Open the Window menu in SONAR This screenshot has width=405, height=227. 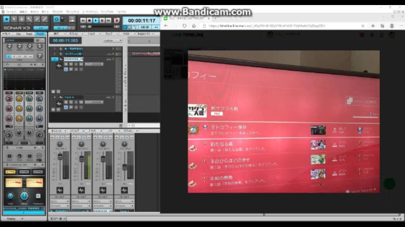[107, 12]
